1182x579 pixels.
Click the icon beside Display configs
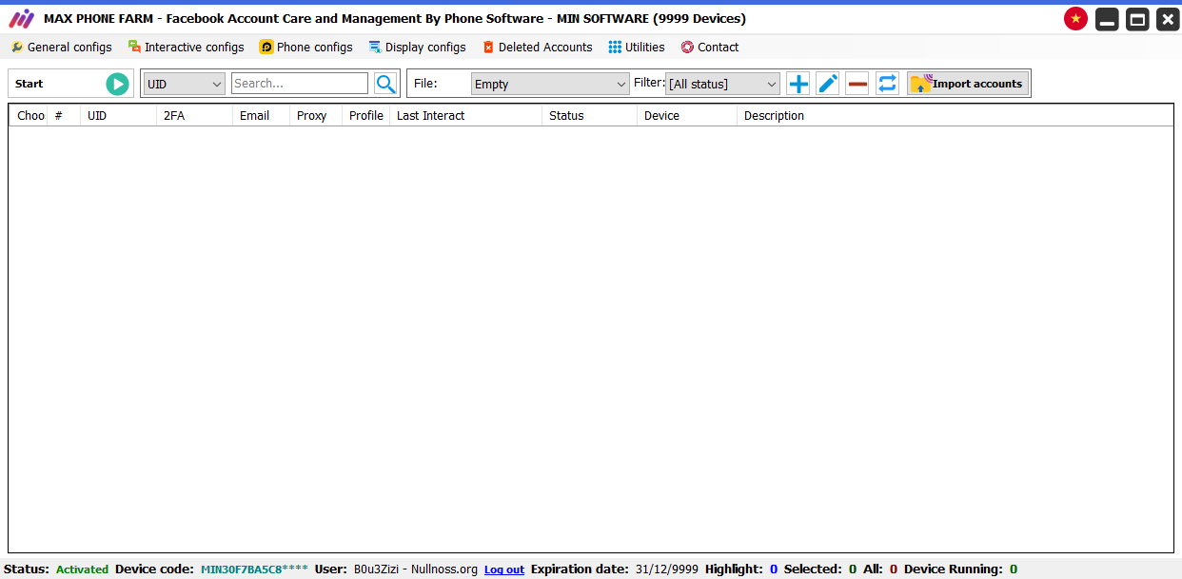coord(375,47)
